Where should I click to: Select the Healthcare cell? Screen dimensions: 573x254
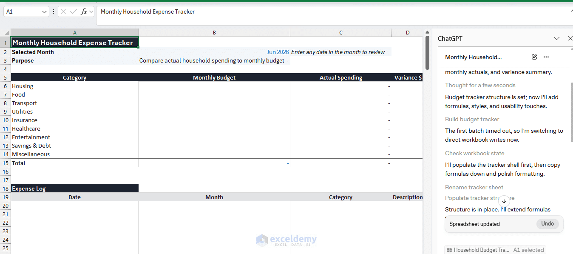[75, 128]
